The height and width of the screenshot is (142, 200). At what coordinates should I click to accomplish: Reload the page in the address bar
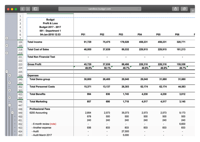139,9
